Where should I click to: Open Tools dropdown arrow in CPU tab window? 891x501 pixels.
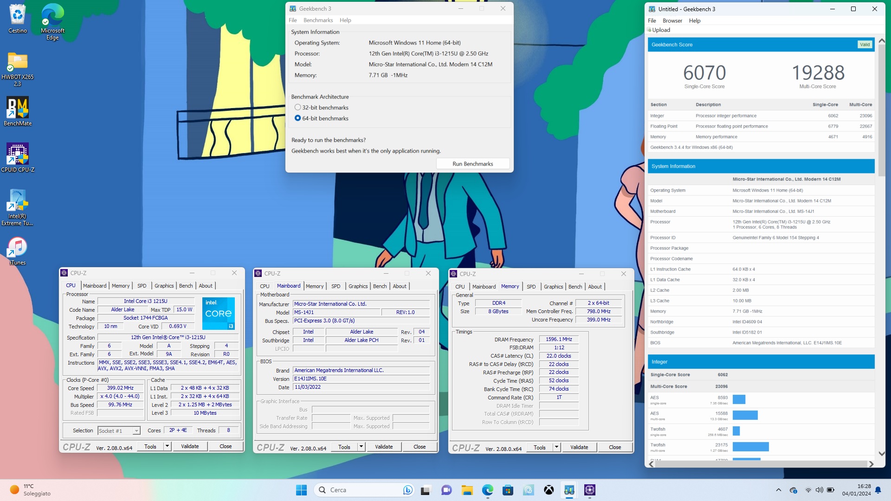point(167,446)
